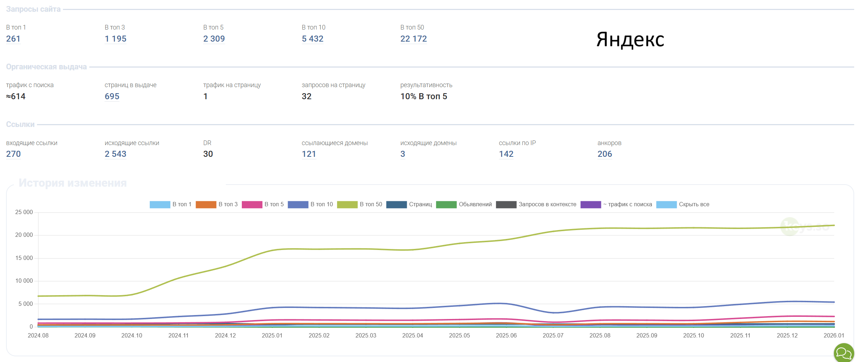Click the '2024.08' x-axis label
This screenshot has width=862, height=362.
point(38,335)
